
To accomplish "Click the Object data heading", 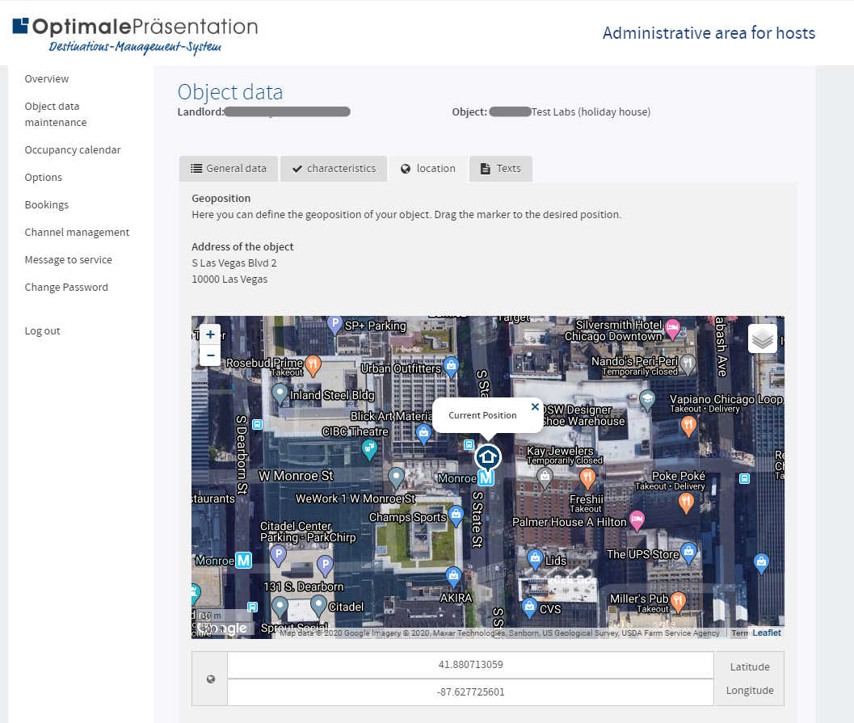I will pos(230,92).
